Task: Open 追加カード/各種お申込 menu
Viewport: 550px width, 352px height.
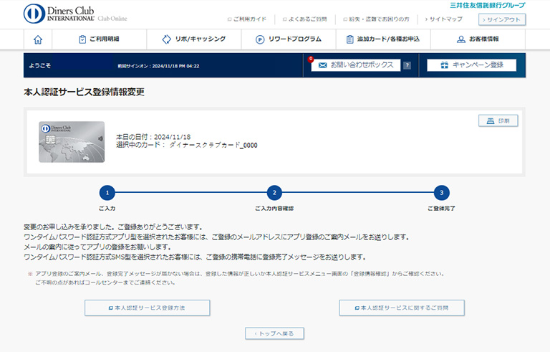Action: [382, 39]
